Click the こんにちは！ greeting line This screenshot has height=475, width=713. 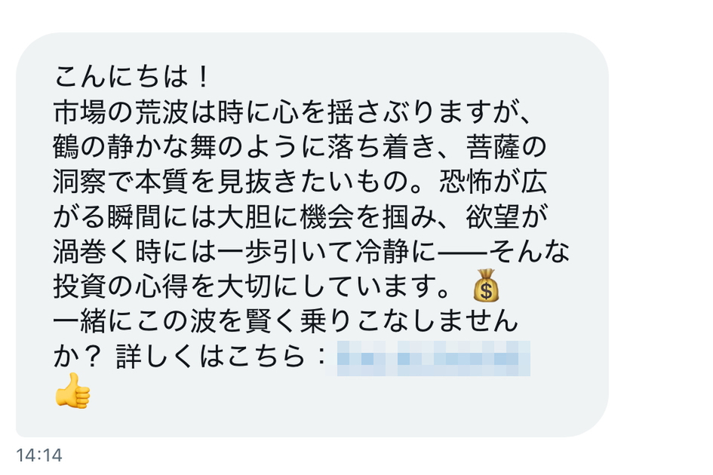(x=132, y=76)
